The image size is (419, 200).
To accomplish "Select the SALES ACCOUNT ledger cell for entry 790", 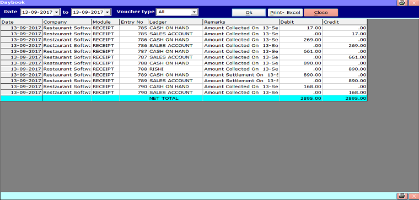I will click(x=175, y=93).
